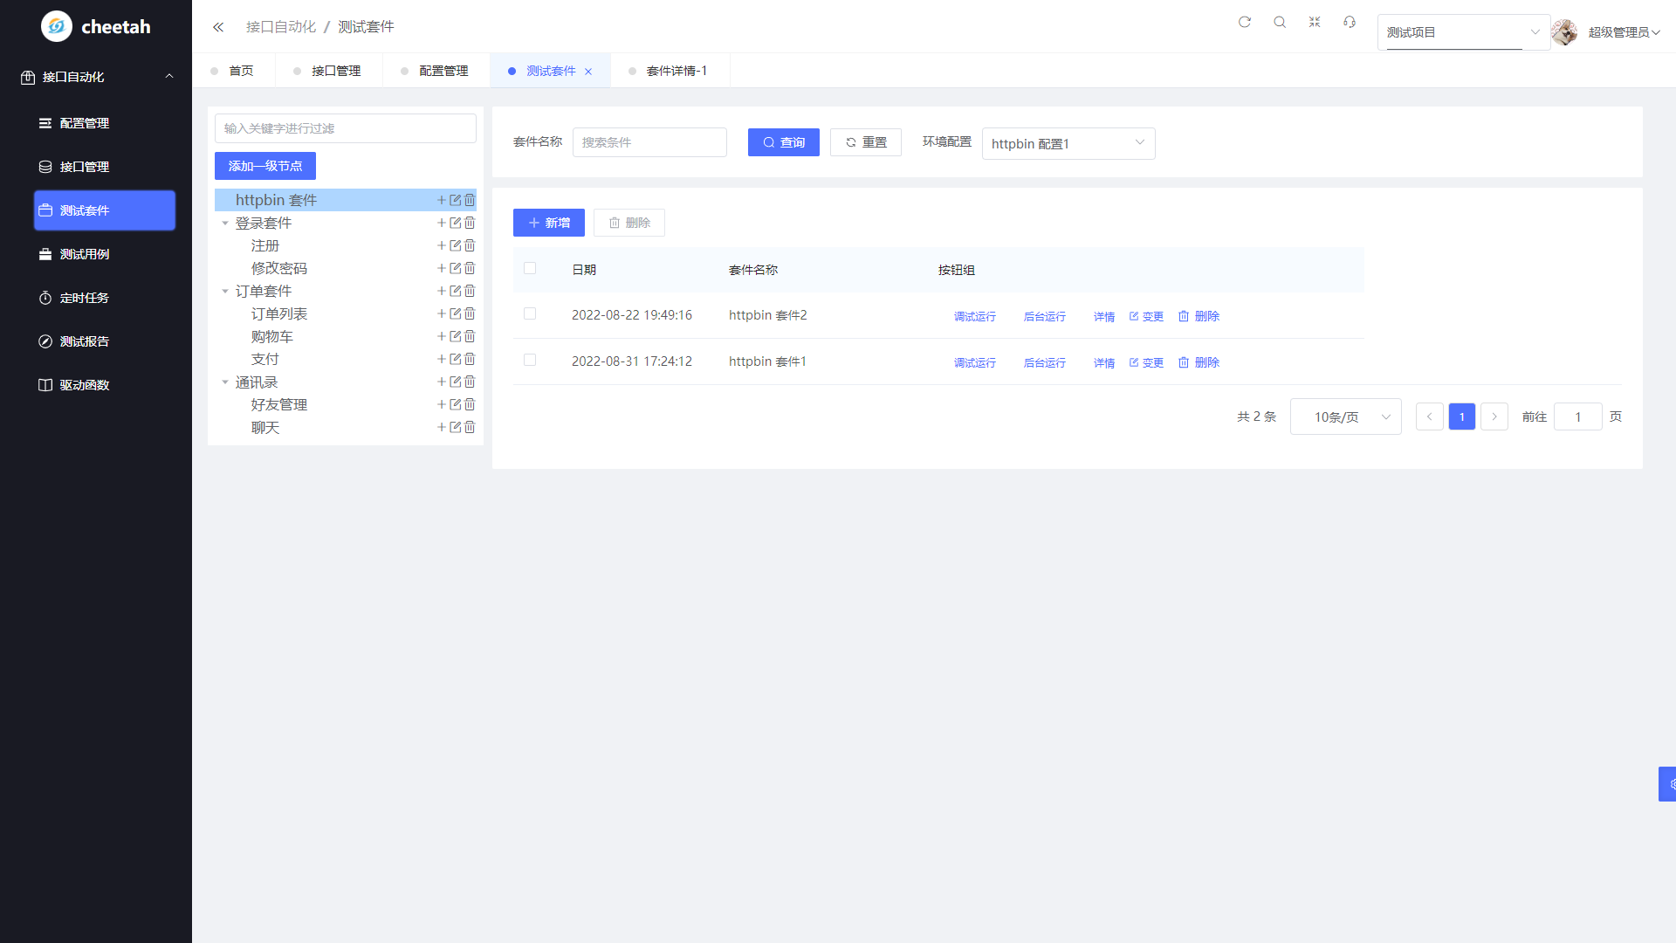This screenshot has width=1676, height=943.
Task: Open 测试报告 in the sidebar menu
Action: coord(85,341)
